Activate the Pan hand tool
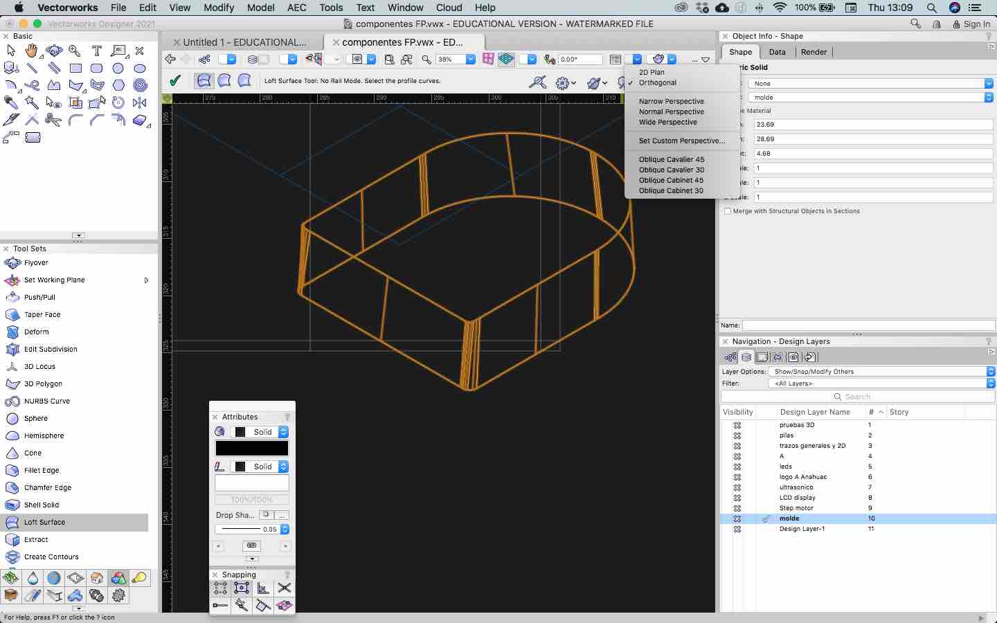 click(x=32, y=51)
